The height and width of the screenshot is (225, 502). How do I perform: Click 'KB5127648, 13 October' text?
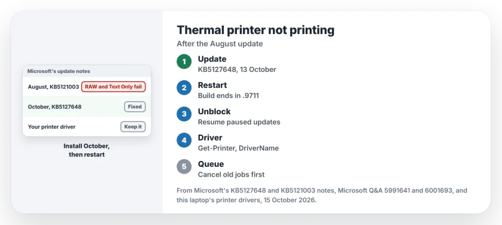[x=237, y=69]
